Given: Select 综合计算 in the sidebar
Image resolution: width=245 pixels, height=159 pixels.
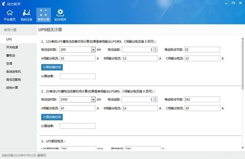Looking at the screenshot, I should coord(18,88).
